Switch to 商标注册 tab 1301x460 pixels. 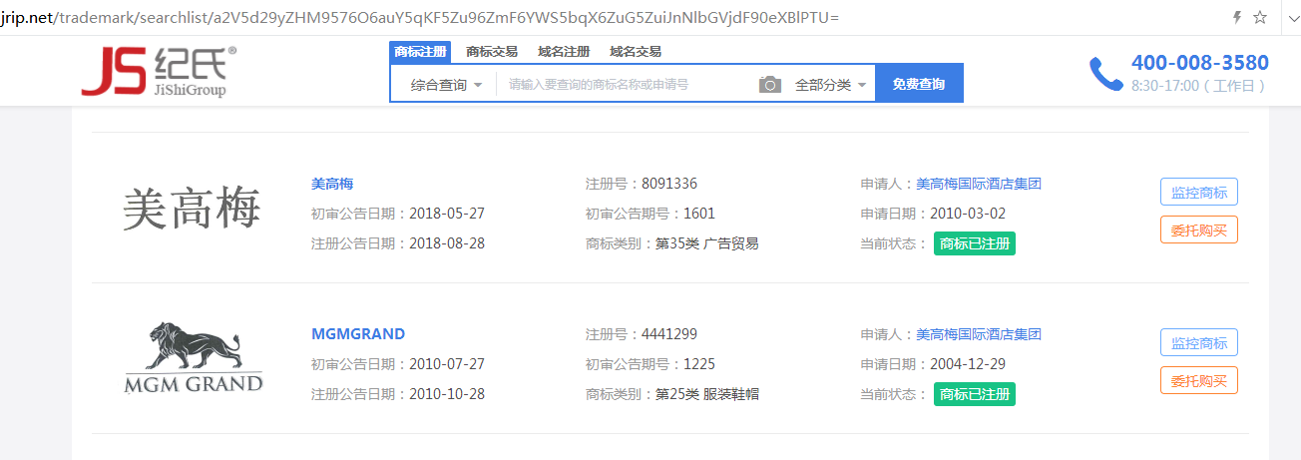(420, 52)
